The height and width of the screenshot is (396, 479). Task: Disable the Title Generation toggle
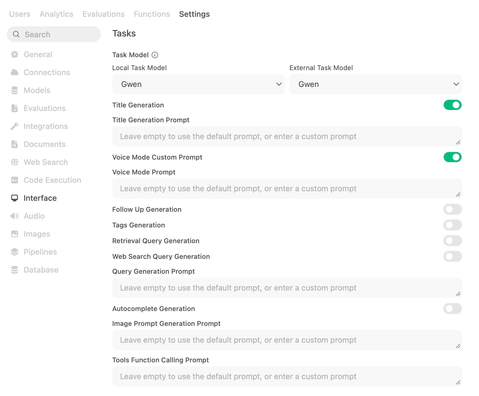click(452, 105)
